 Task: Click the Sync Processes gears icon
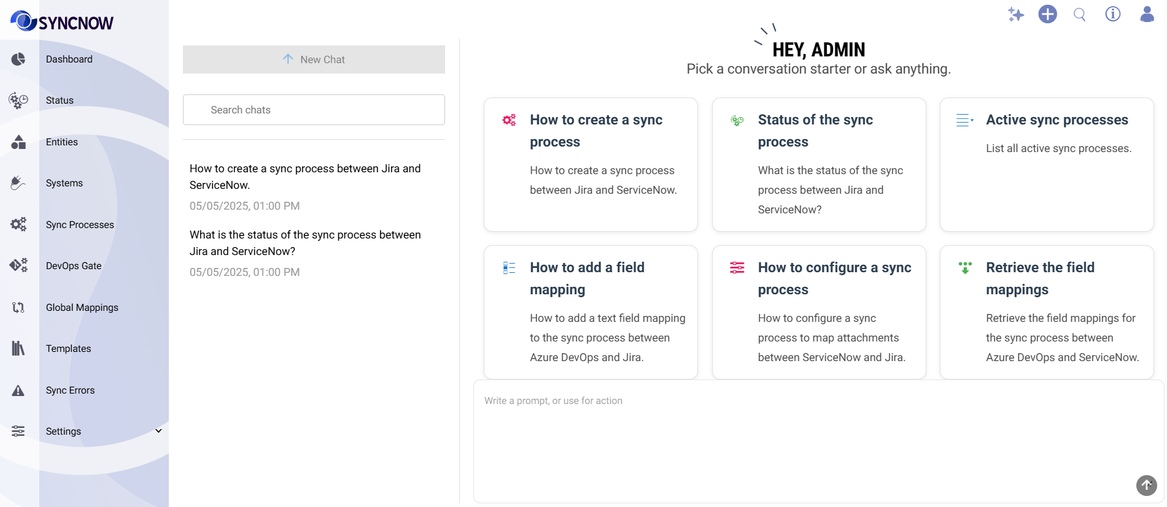18,224
